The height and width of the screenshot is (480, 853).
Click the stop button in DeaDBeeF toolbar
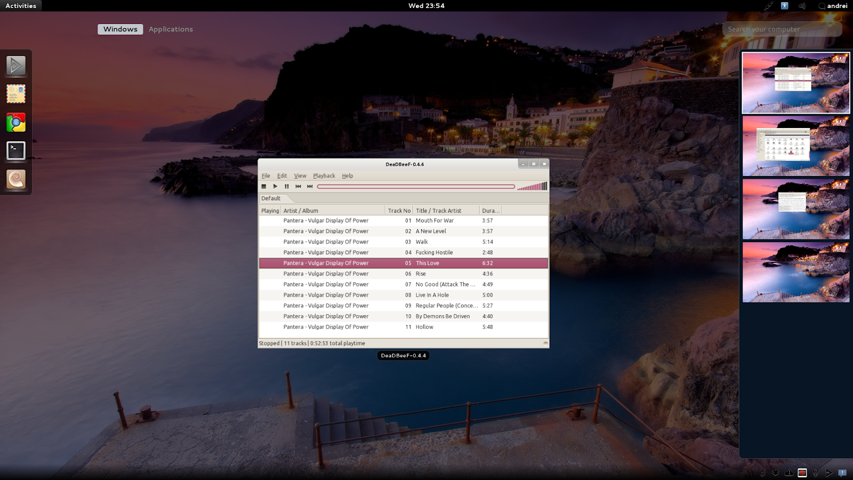click(263, 187)
